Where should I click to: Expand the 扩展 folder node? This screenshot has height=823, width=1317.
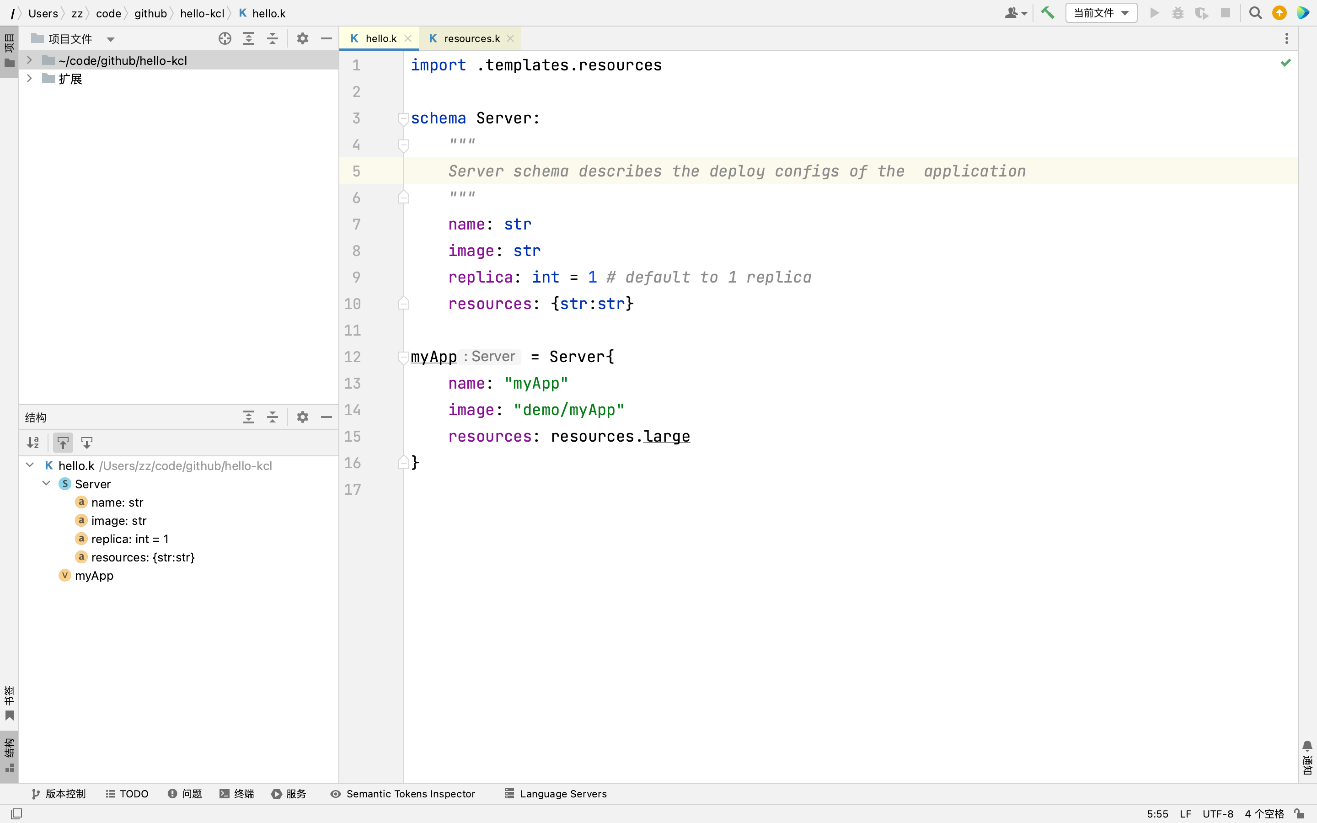coord(29,78)
